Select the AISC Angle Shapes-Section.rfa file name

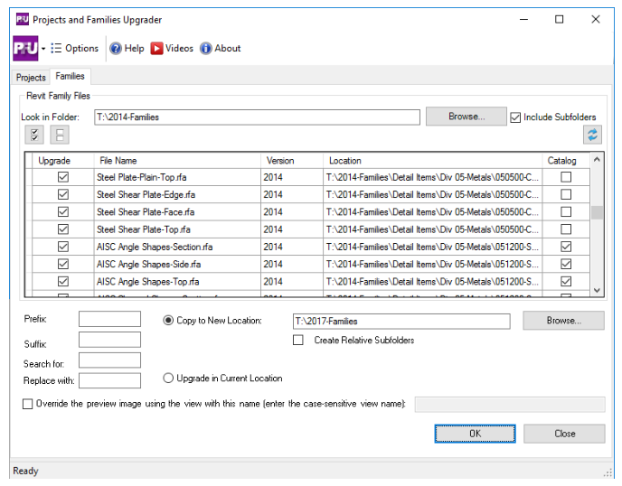pos(155,247)
